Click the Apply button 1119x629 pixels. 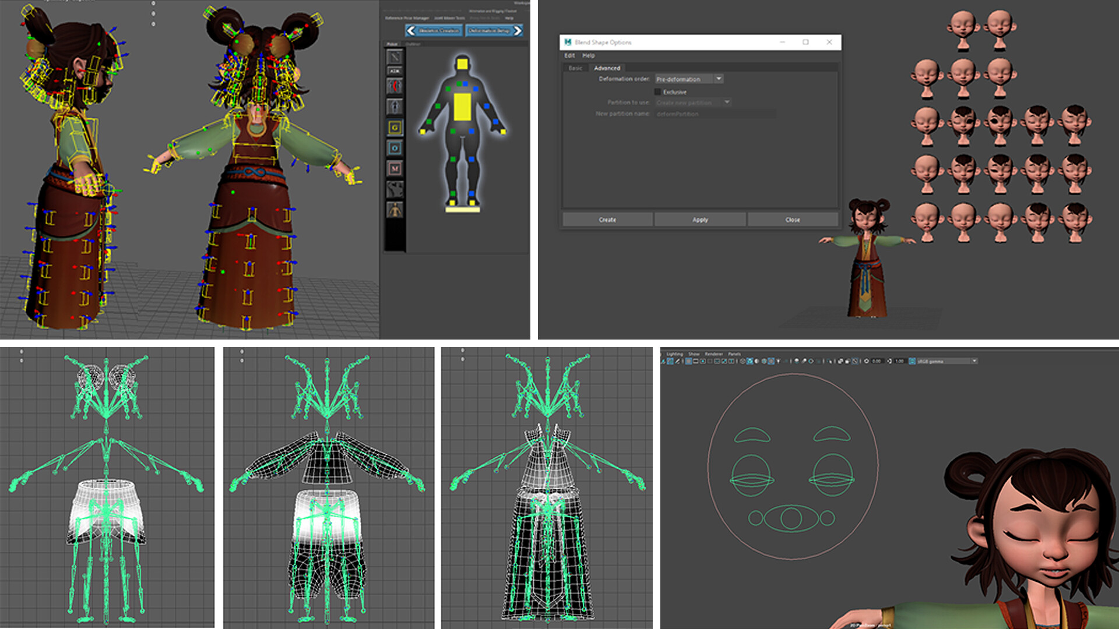pyautogui.click(x=700, y=220)
